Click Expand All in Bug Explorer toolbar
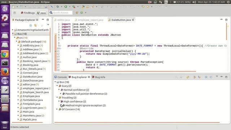The image size is (231, 130). pyautogui.click(x=206, y=77)
